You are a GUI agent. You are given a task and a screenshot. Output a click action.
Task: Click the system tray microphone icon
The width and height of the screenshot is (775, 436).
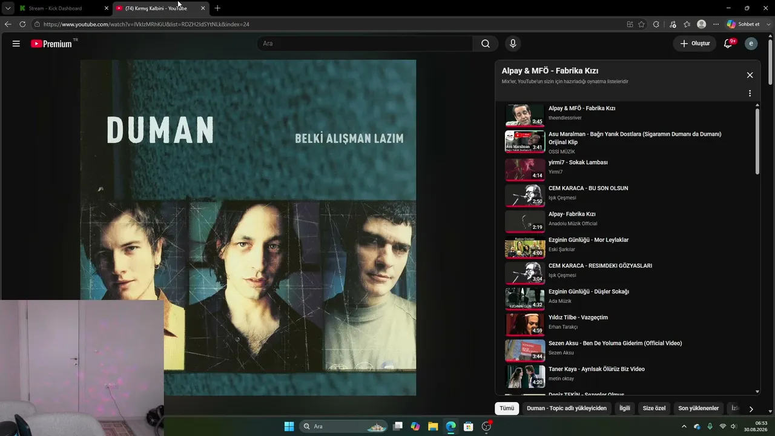[x=710, y=426]
